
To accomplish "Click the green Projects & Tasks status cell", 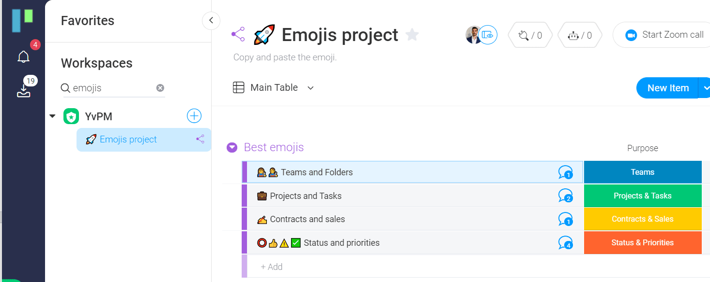I will click(x=643, y=196).
